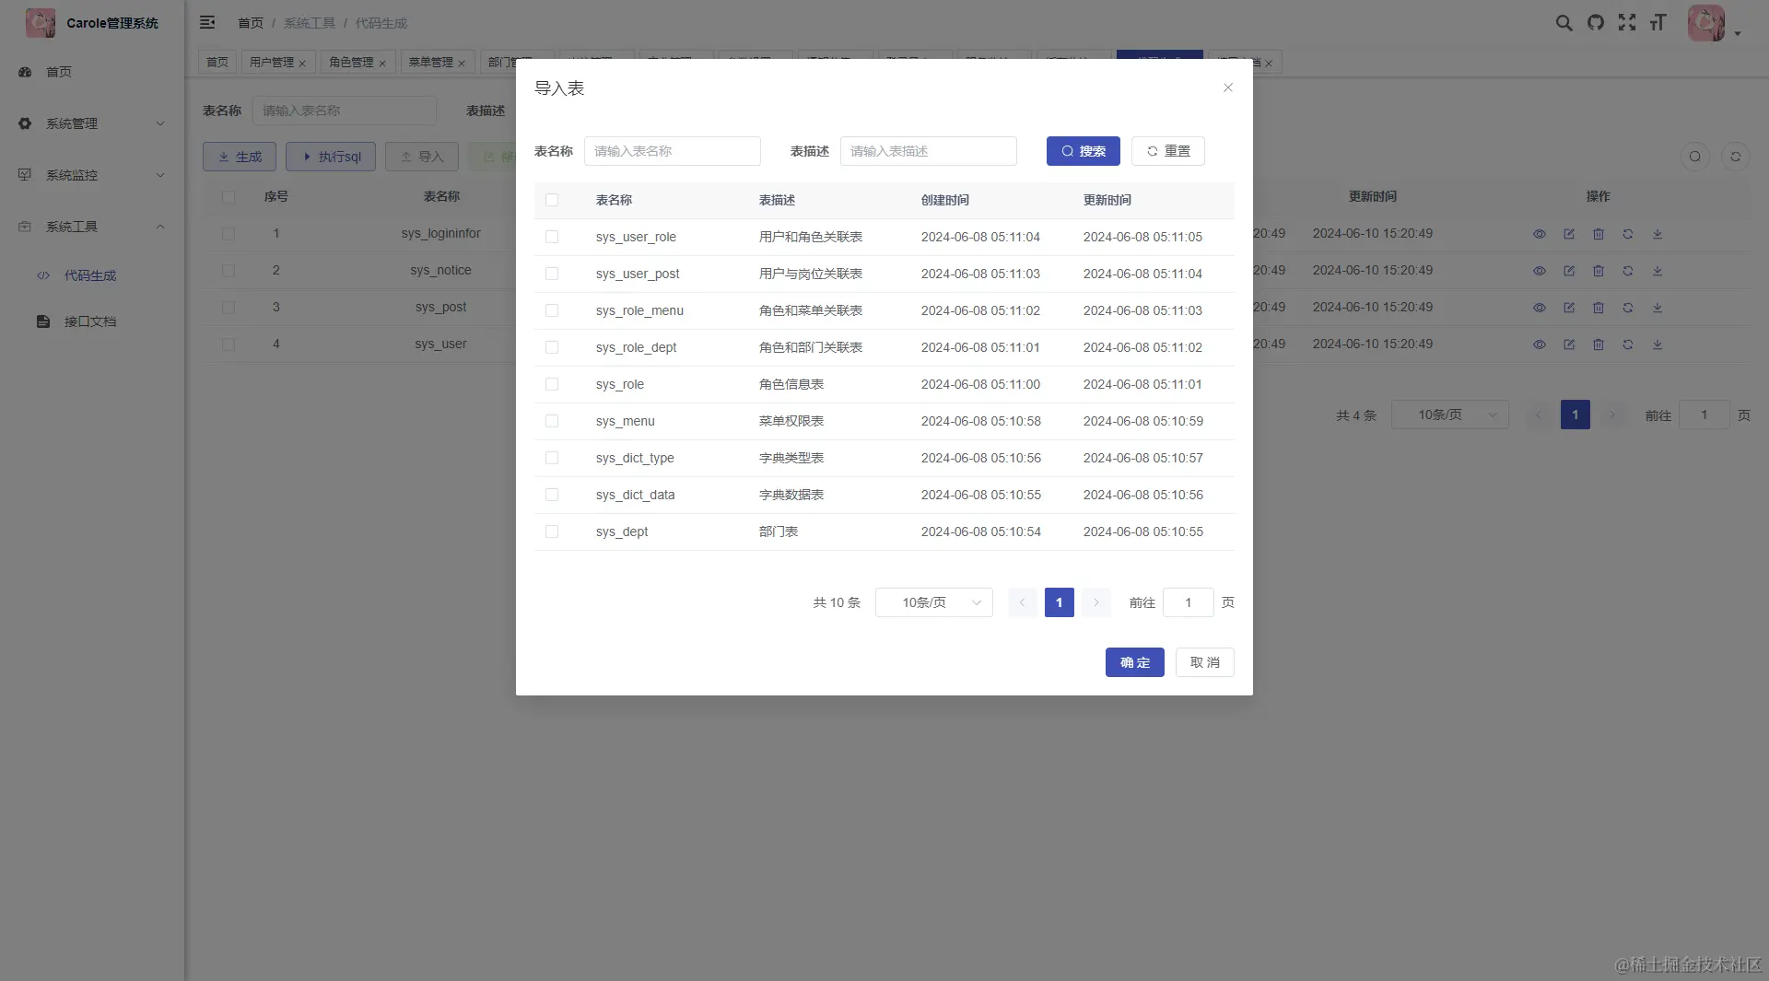Viewport: 1769px width, 981px height.
Task: Focus the 表描述 input in dialog
Action: 929,151
